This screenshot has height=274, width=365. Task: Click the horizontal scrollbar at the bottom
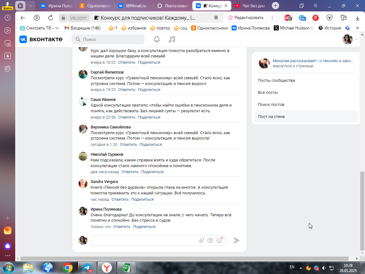coord(184,259)
